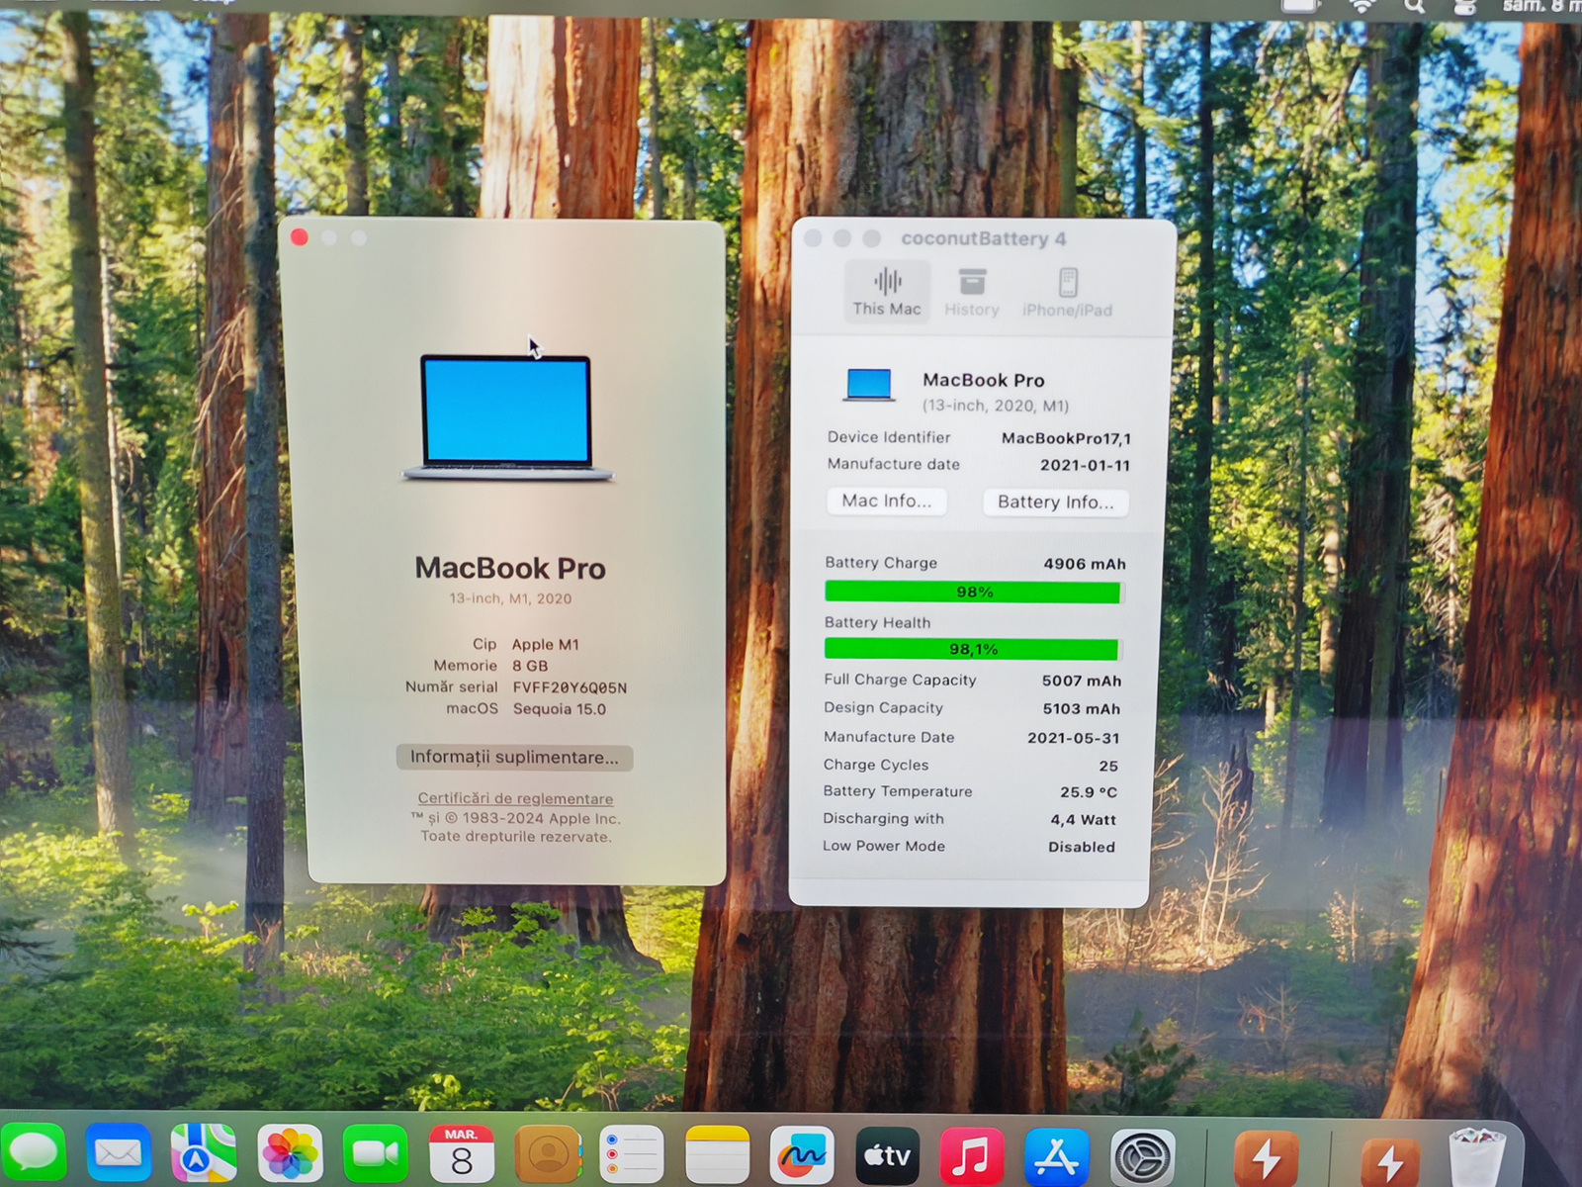
Task: Click the green Battery Charge 98% bar
Action: click(973, 593)
